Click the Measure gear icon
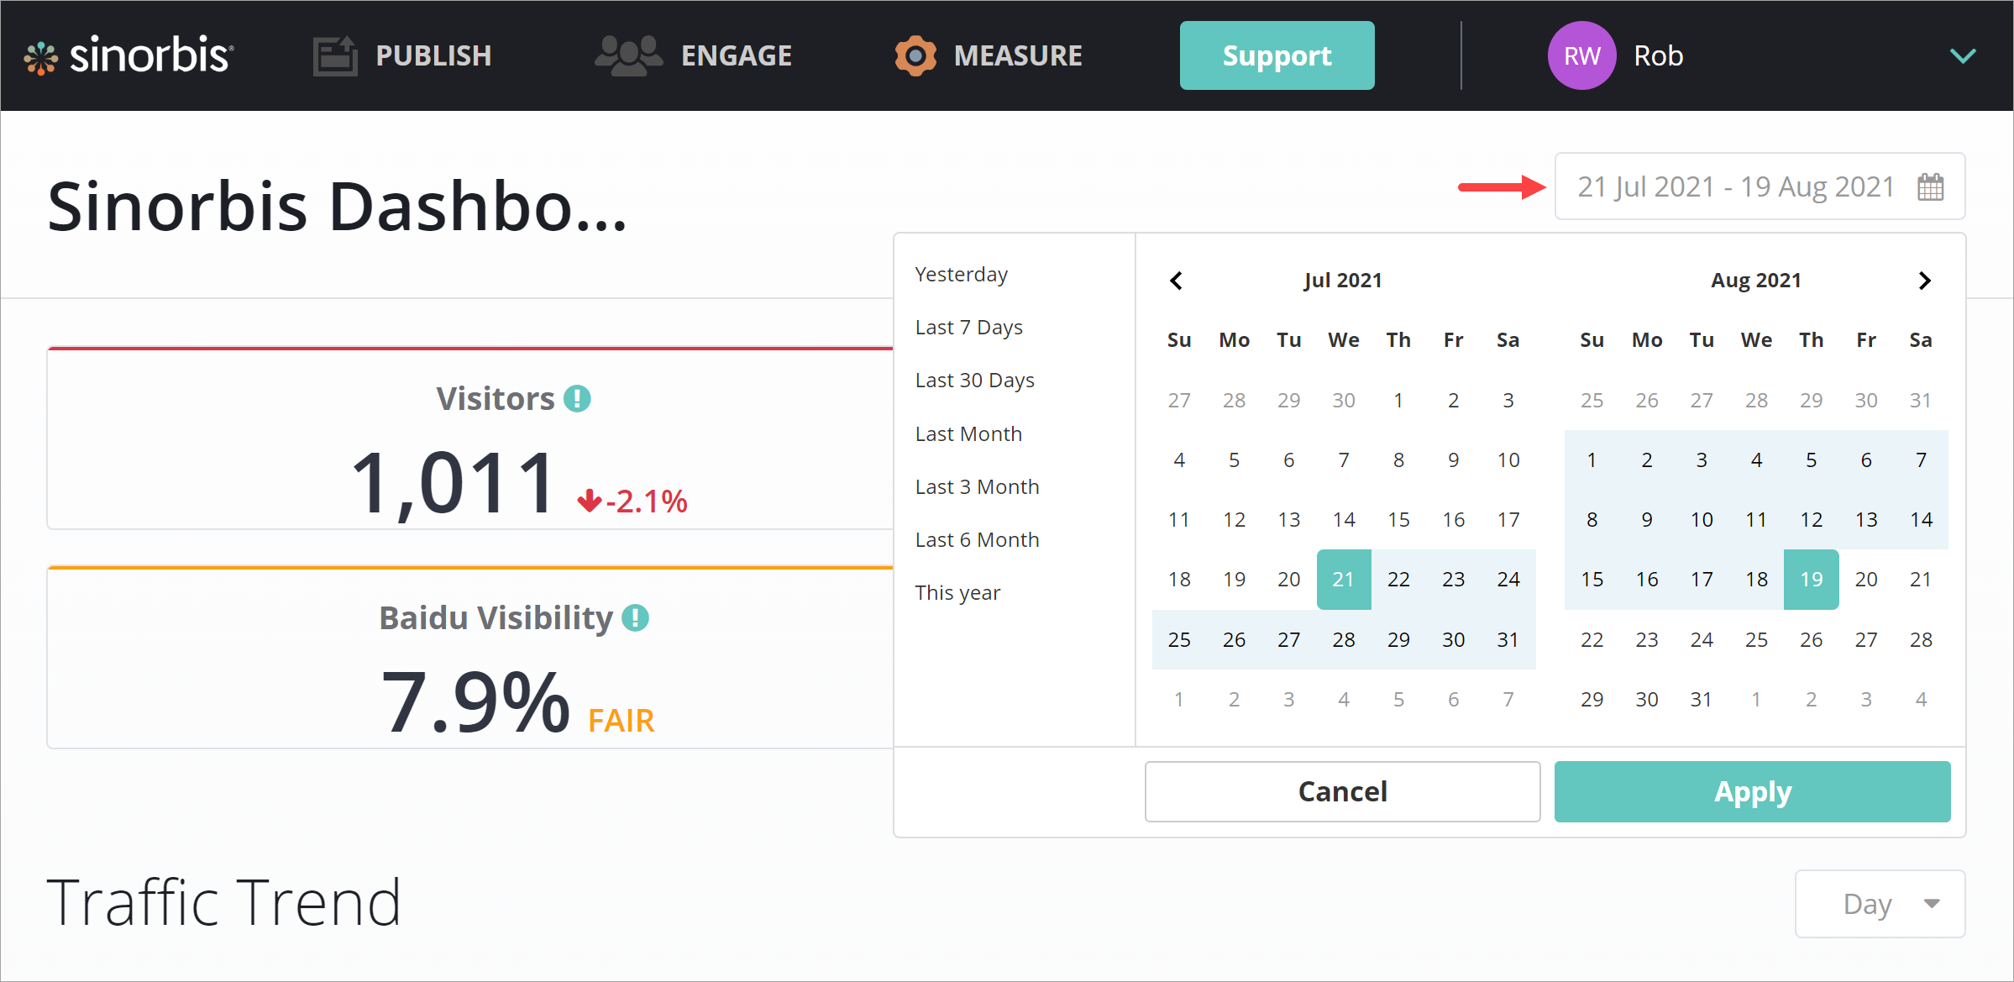 click(x=915, y=56)
